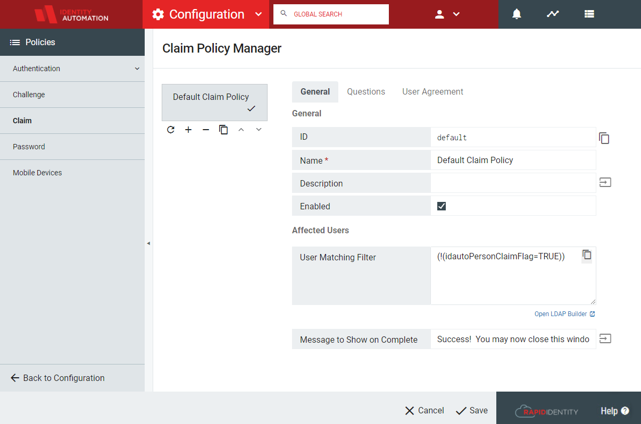Viewport: 641px width, 424px height.
Task: Toggle the Enabled checkbox
Action: pyautogui.click(x=442, y=206)
